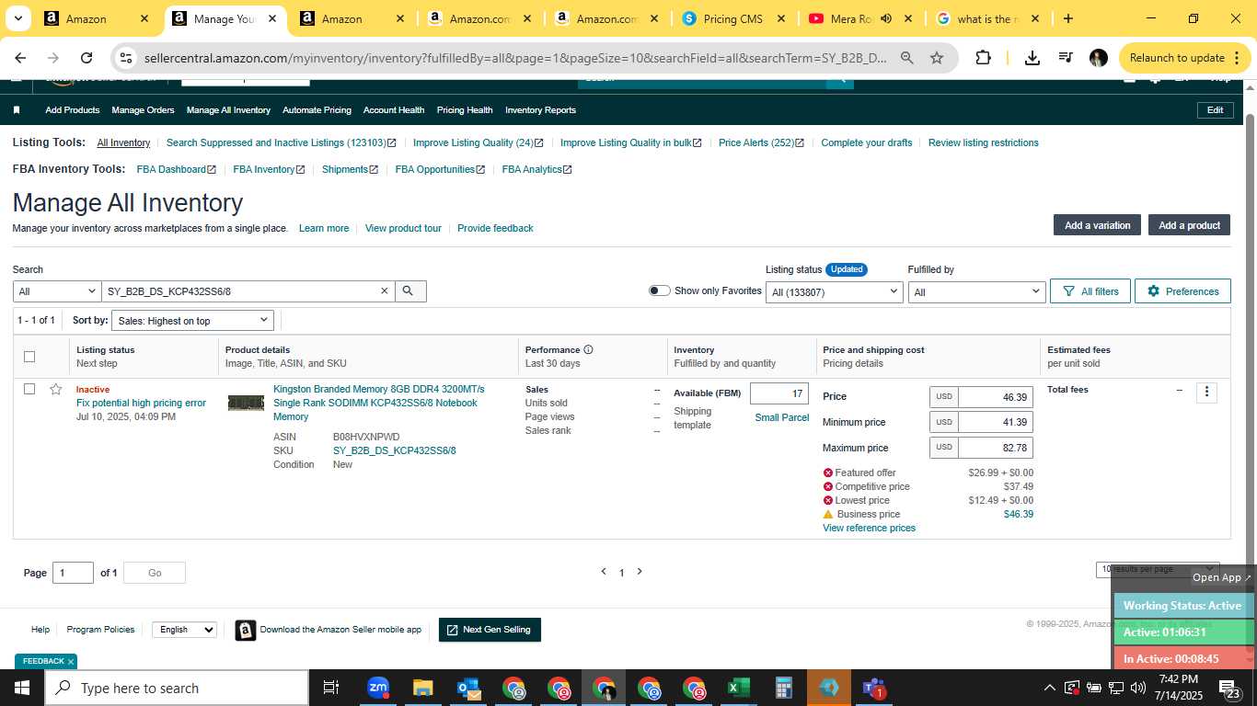The image size is (1257, 706).
Task: Open the search field type dropdown 'All'
Action: [56, 291]
